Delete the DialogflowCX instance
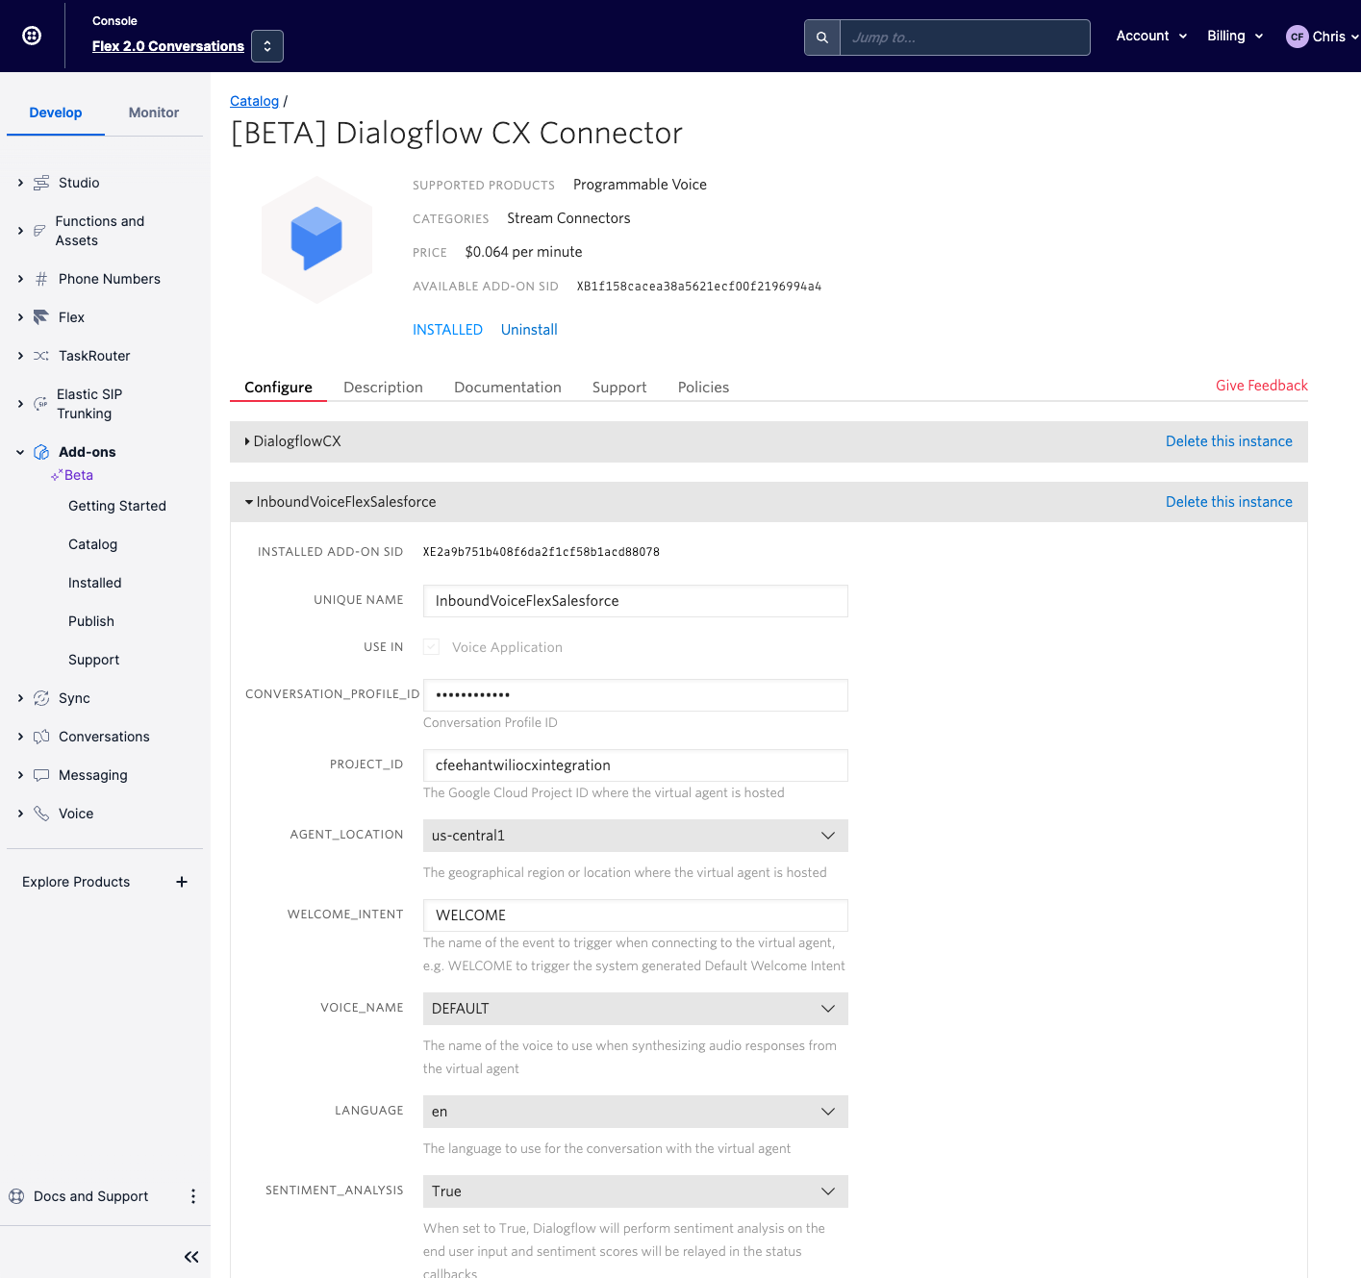Image resolution: width=1361 pixels, height=1278 pixels. click(1229, 441)
